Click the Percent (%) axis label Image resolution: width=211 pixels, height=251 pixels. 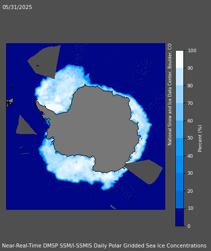200,139
